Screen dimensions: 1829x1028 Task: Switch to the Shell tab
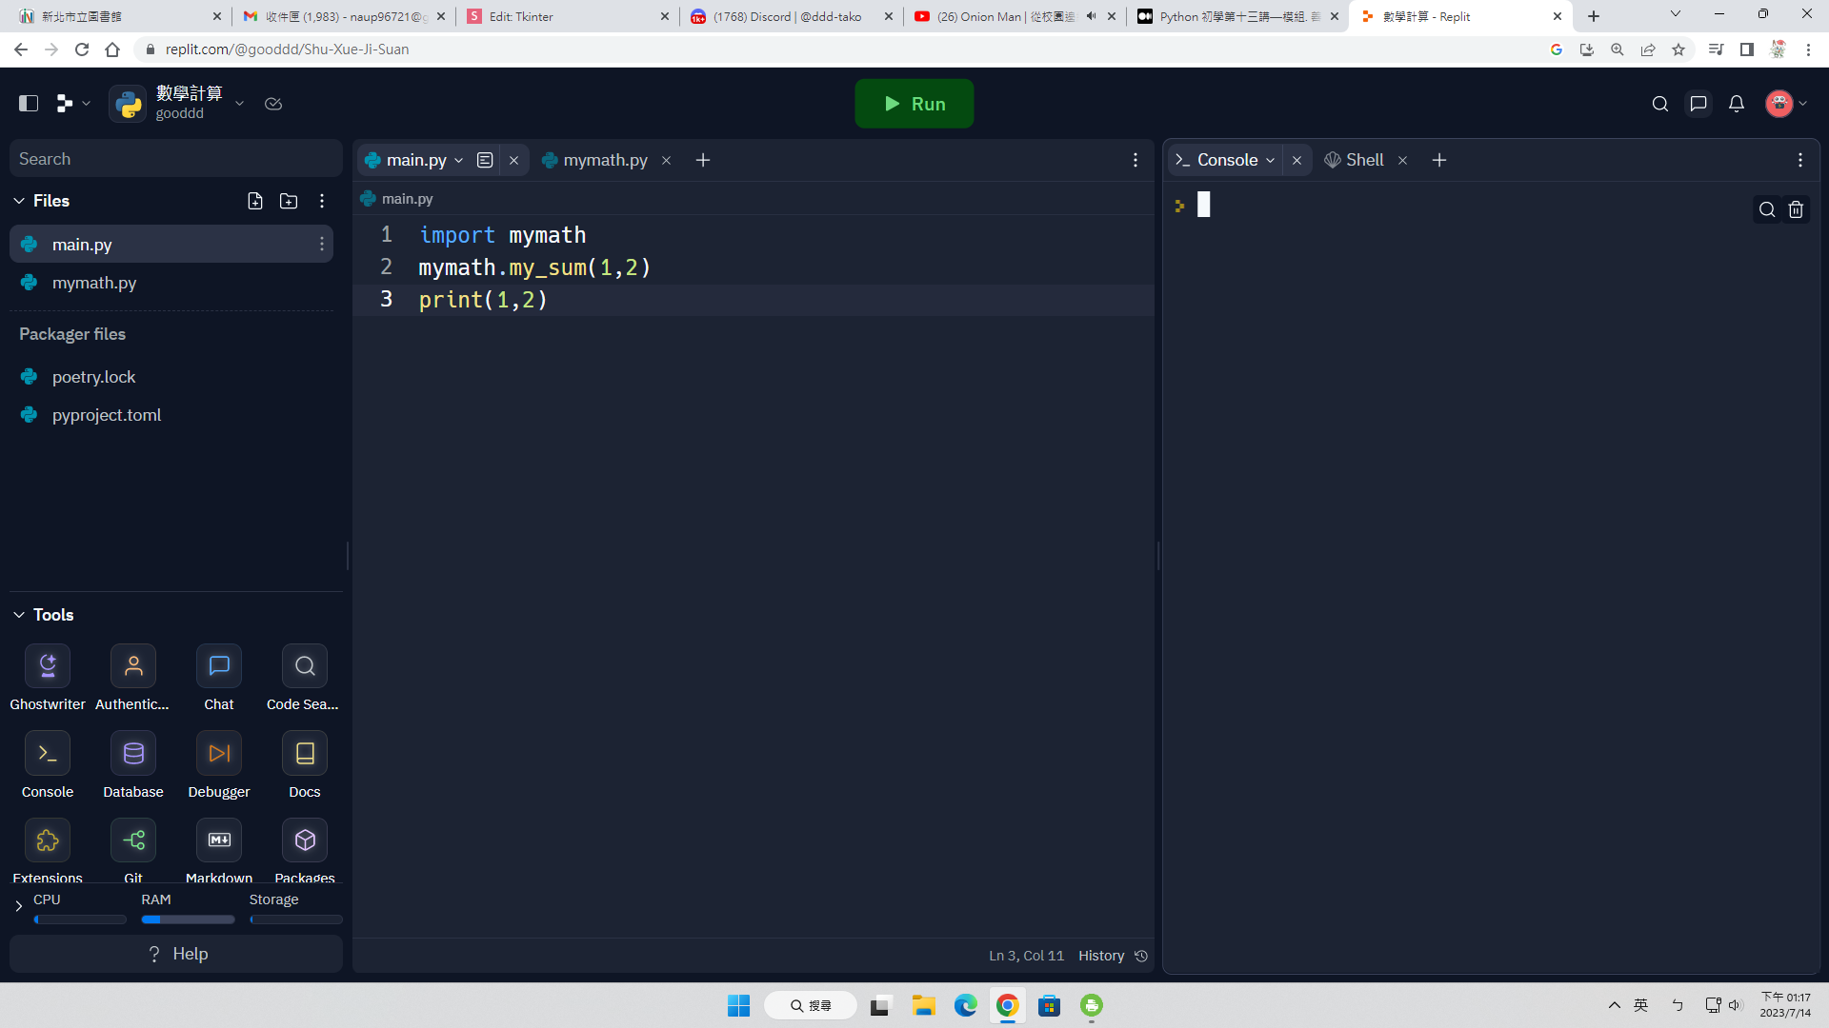(x=1363, y=160)
